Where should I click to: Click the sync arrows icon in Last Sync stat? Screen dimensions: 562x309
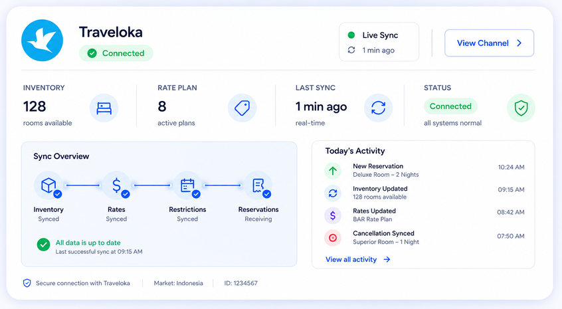click(378, 108)
